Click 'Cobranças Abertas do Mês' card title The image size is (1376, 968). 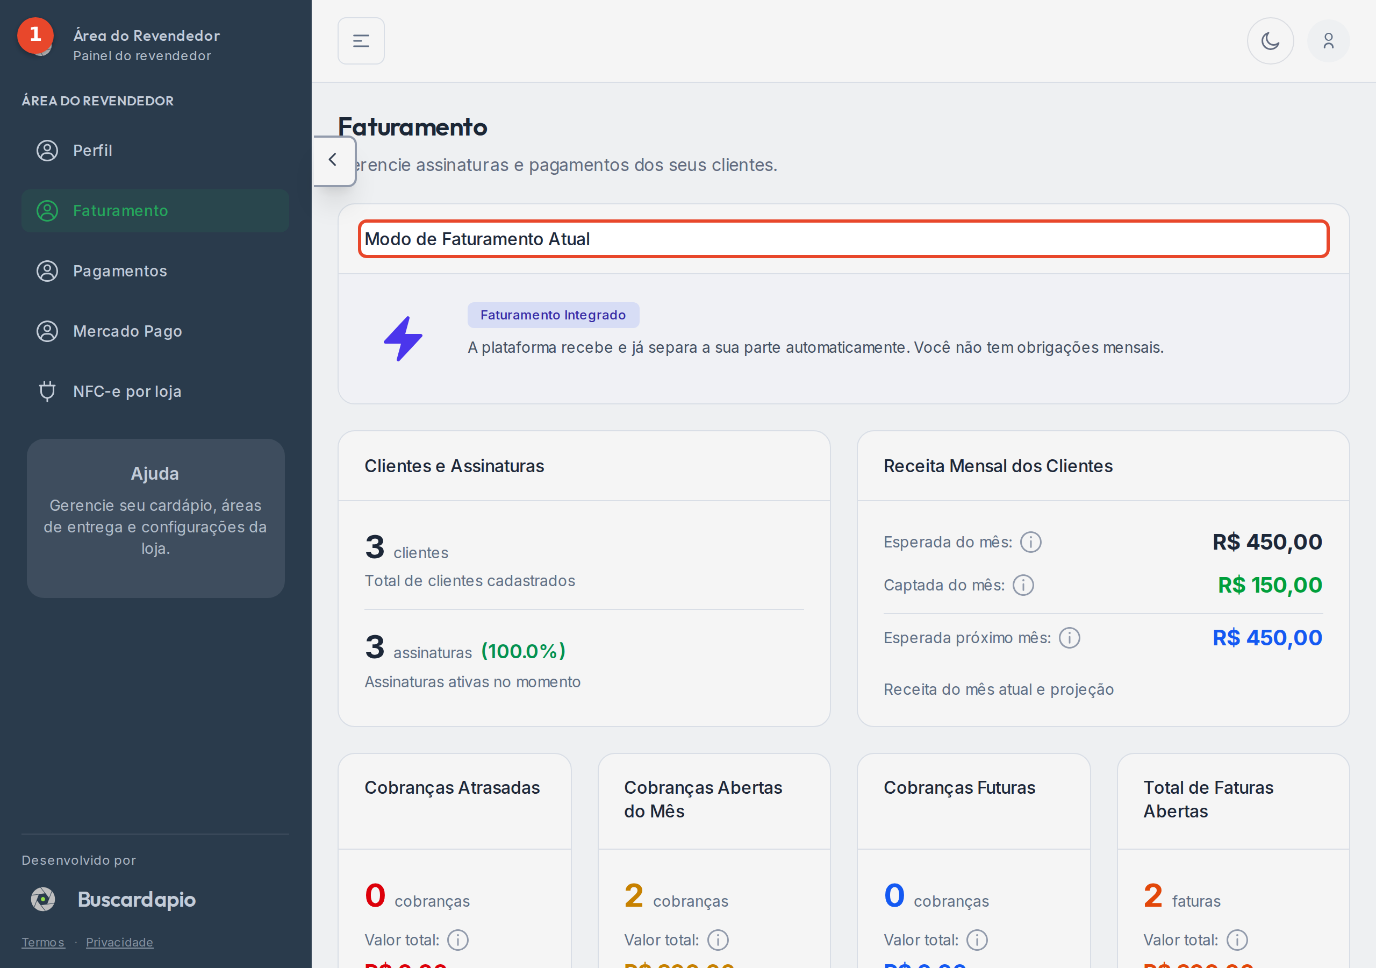tap(703, 800)
